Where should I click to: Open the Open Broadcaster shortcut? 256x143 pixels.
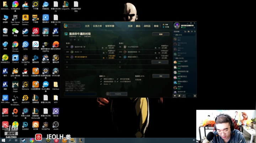tap(15, 100)
